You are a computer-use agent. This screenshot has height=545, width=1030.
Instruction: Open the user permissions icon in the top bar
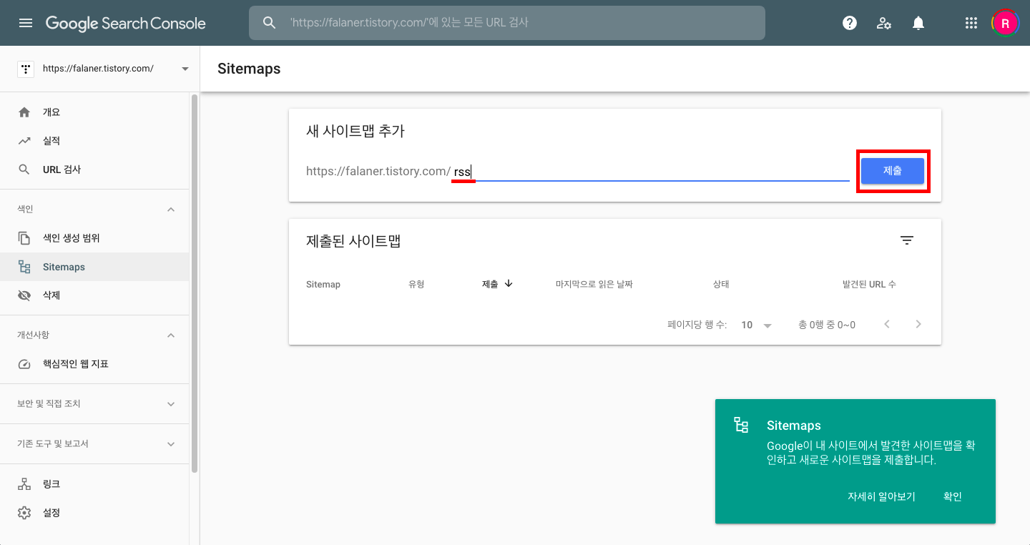click(884, 23)
